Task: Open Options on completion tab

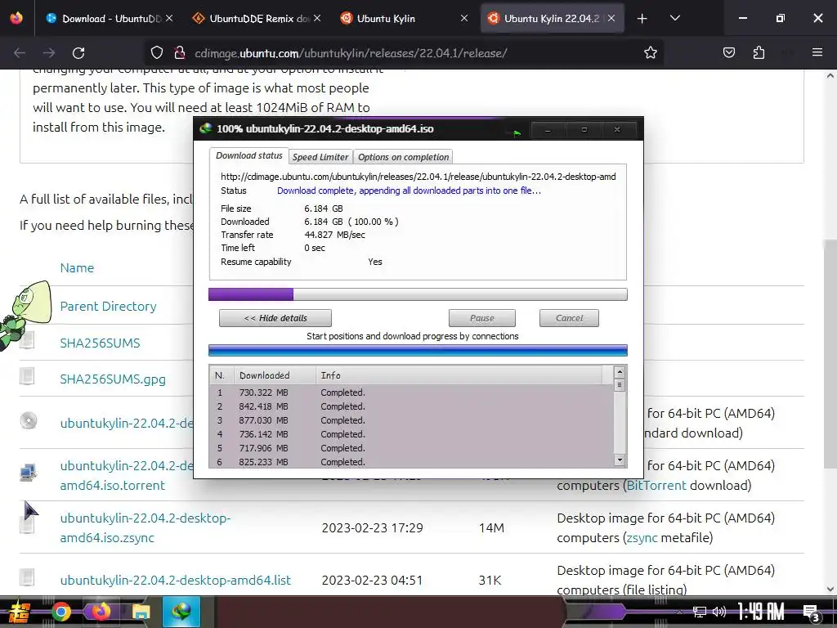Action: click(403, 157)
